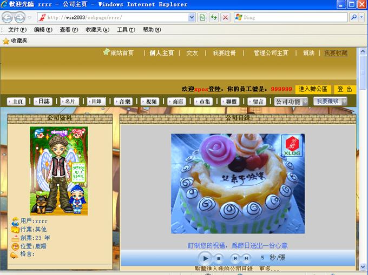This screenshot has width=368, height=275.
Task: Select the 日誌 navigation tab
Action: (43, 102)
